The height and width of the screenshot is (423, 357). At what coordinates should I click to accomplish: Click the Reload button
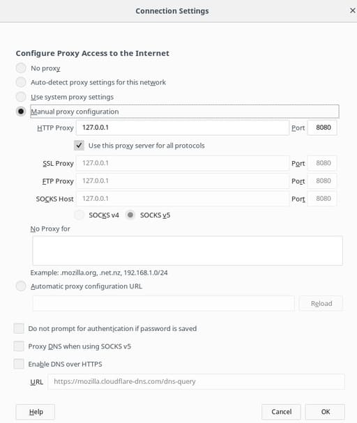click(321, 304)
